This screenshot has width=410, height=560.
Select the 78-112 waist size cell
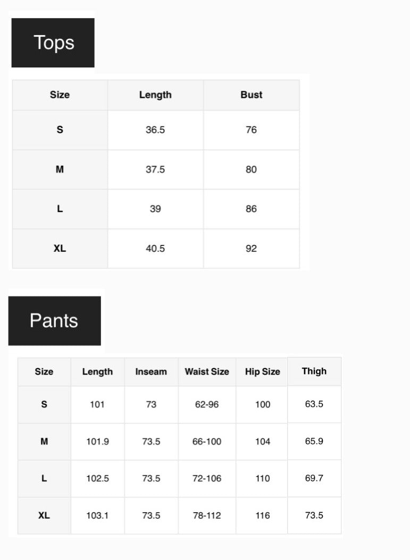click(x=207, y=515)
